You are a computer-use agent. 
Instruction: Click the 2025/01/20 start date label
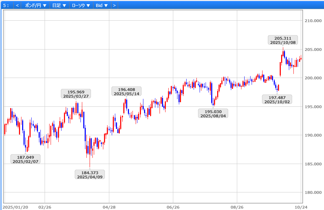(x=15, y=207)
